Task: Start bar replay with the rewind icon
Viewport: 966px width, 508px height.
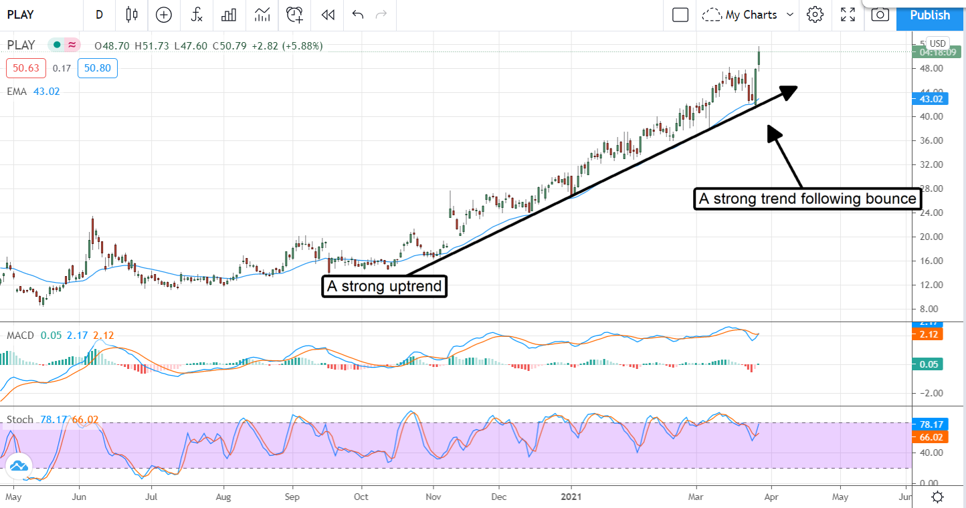Action: [x=328, y=15]
